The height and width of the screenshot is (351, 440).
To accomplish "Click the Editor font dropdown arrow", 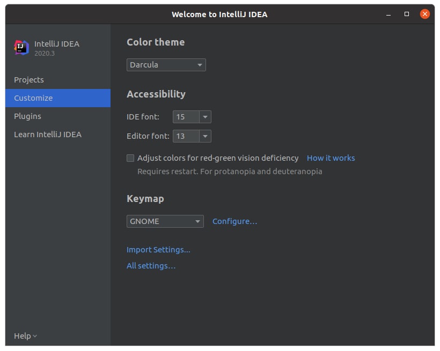I will click(206, 136).
